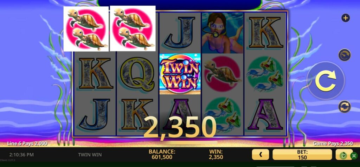Image resolution: width=360 pixels, height=167 pixels.
Task: Open the menu with the plus icon
Action: pyautogui.click(x=345, y=18)
